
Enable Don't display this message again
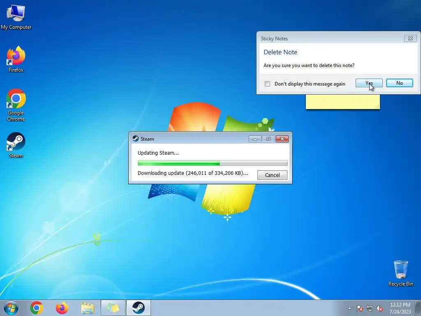(x=267, y=84)
